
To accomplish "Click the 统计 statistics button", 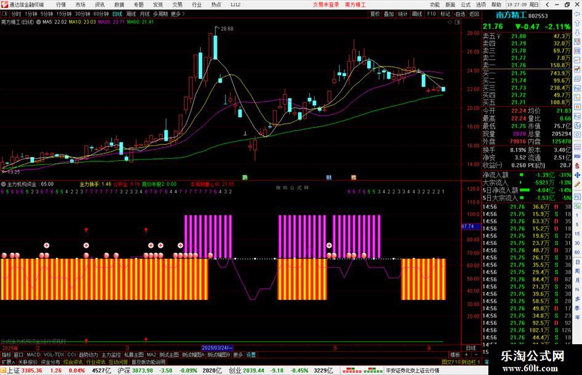I will tap(403, 14).
